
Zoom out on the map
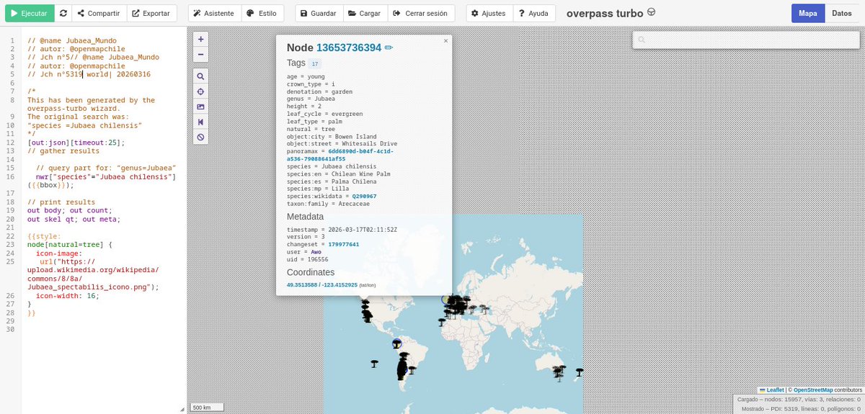(200, 54)
